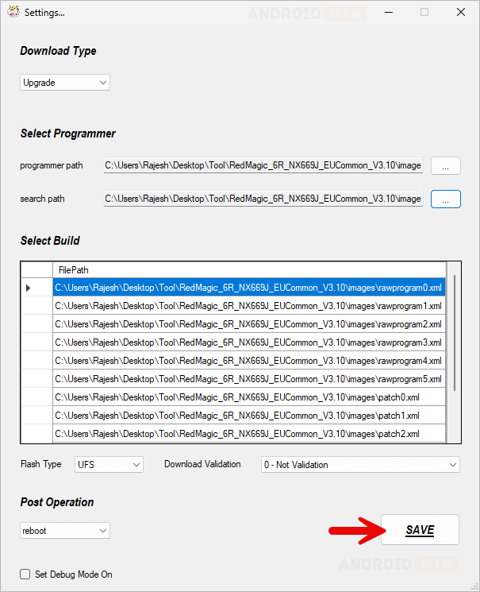Enable the Set Debug Mode On checkbox
480x592 pixels.
click(25, 575)
